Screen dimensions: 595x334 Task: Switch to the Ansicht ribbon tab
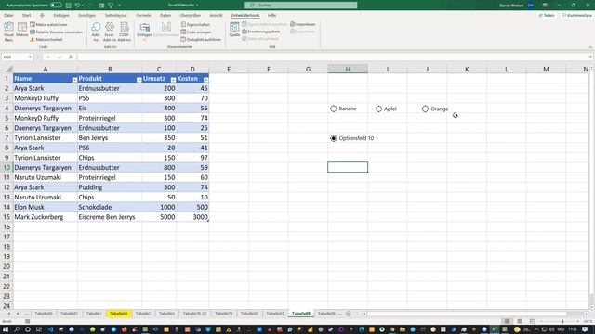tap(216, 15)
